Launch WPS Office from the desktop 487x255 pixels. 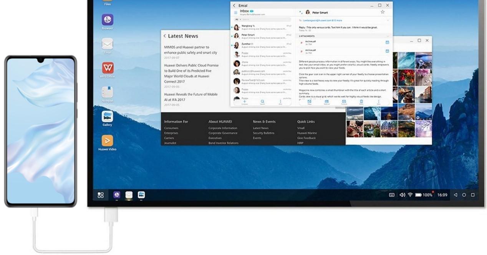point(107,68)
